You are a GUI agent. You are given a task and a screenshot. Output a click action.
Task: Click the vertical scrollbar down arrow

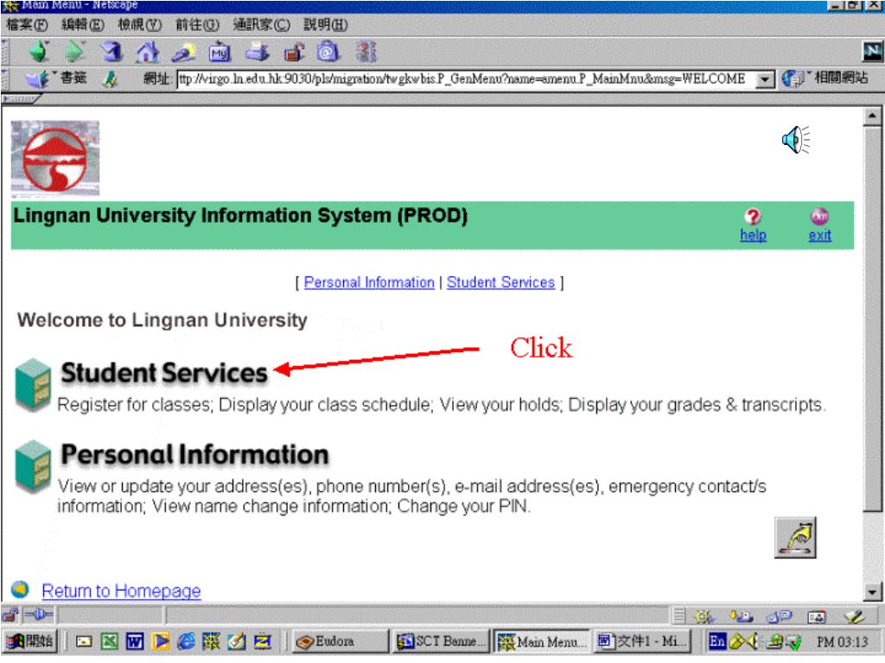coord(873,592)
